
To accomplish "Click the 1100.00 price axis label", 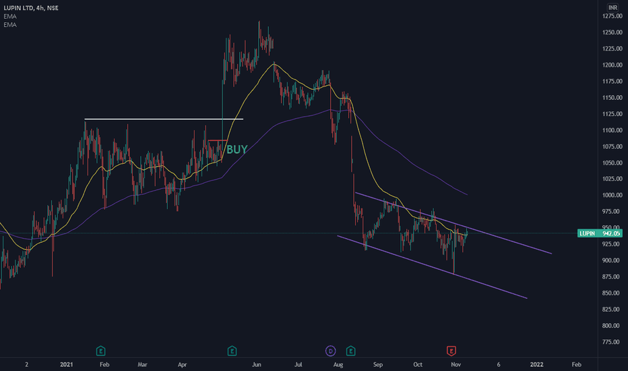I will 613,130.
